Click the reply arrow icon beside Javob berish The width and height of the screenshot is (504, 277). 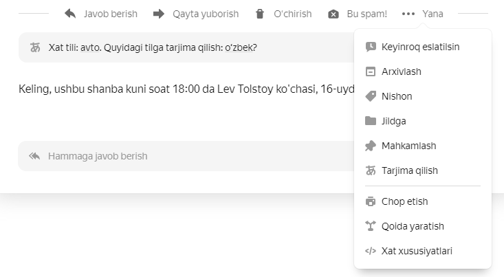(x=70, y=14)
